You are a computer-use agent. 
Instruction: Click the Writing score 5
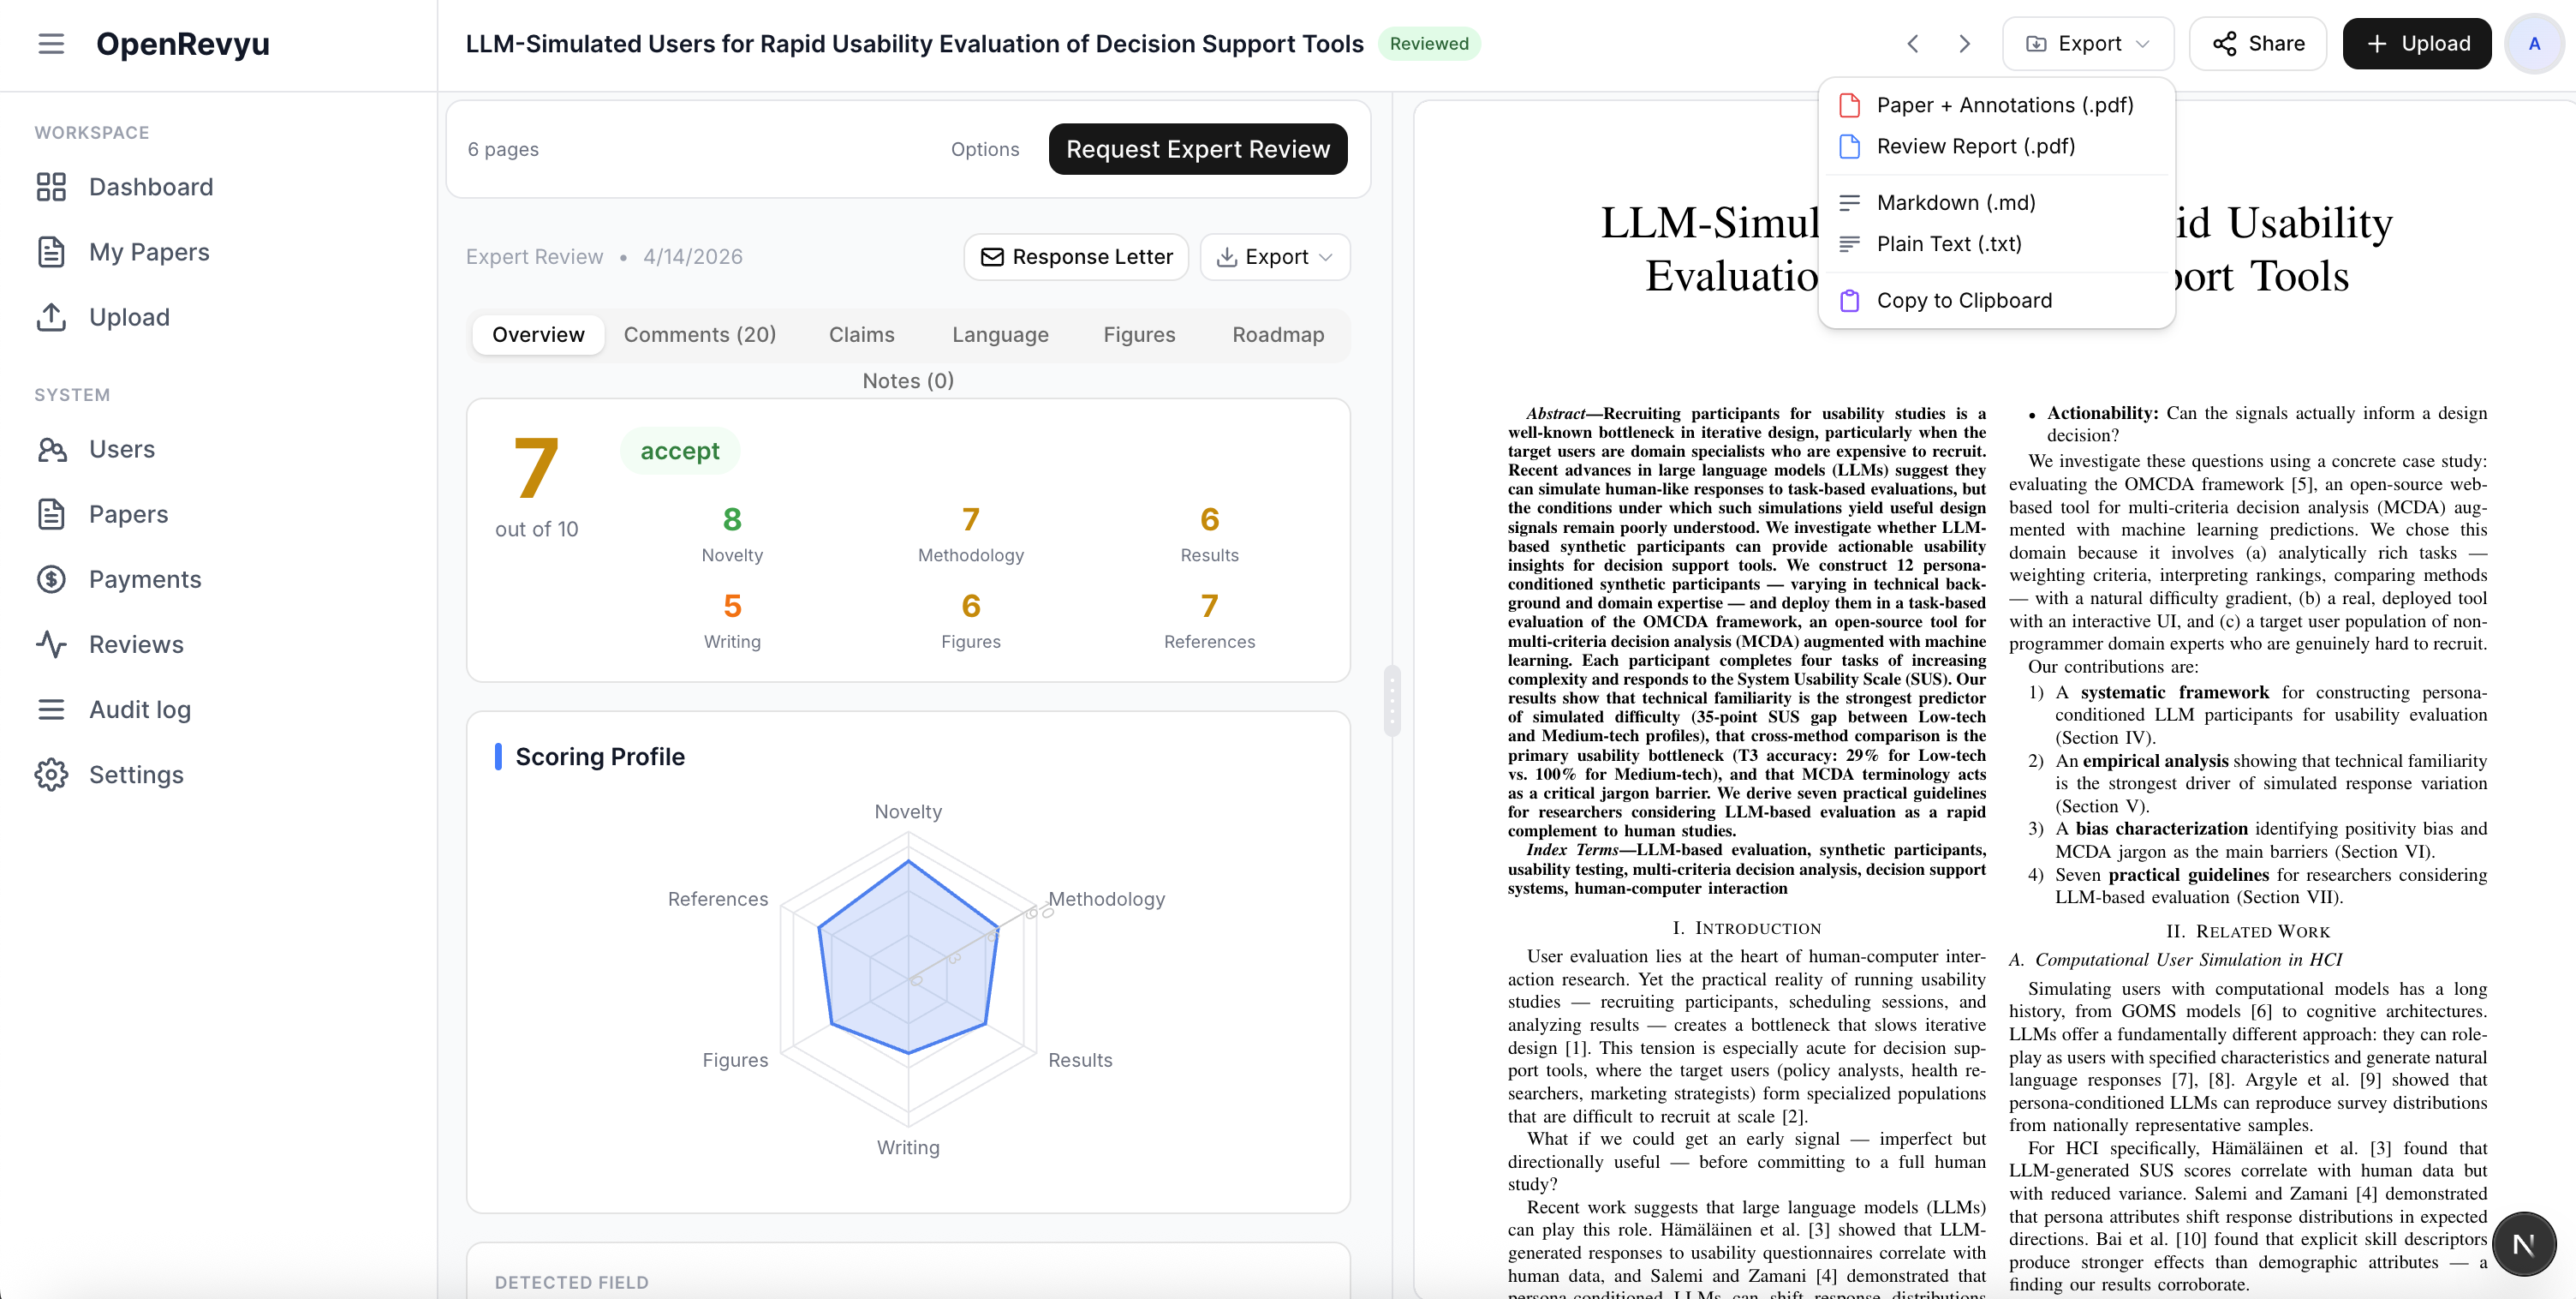(732, 607)
